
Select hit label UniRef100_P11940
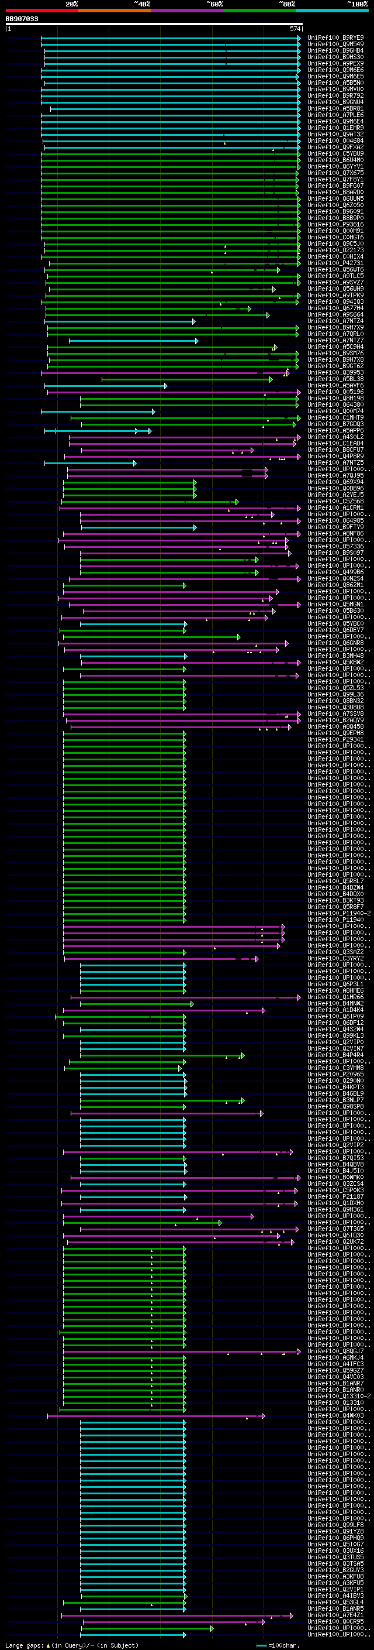click(335, 921)
